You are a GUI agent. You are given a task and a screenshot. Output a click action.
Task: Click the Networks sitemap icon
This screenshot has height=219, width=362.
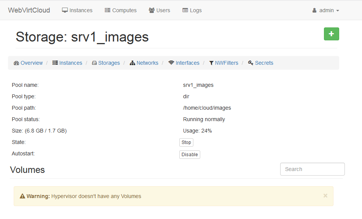click(x=132, y=63)
